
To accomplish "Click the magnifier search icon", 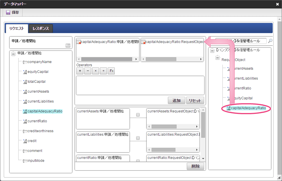I will click(270, 41).
